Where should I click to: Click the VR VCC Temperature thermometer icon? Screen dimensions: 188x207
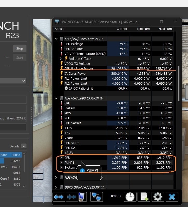click(61, 54)
